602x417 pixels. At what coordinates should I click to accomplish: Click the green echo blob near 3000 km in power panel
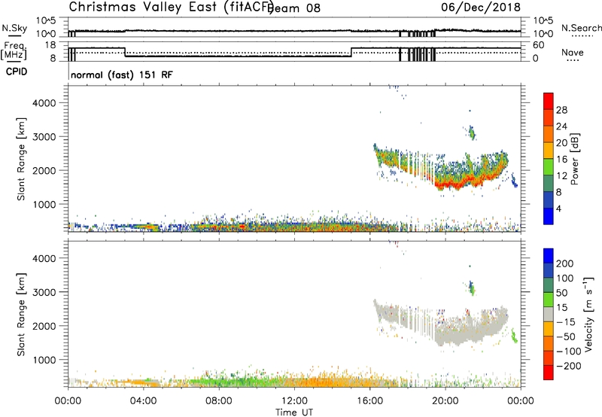[x=472, y=133]
